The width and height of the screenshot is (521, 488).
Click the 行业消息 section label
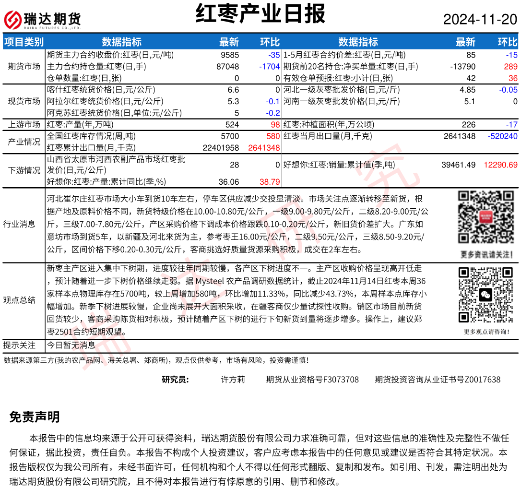pyautogui.click(x=19, y=224)
